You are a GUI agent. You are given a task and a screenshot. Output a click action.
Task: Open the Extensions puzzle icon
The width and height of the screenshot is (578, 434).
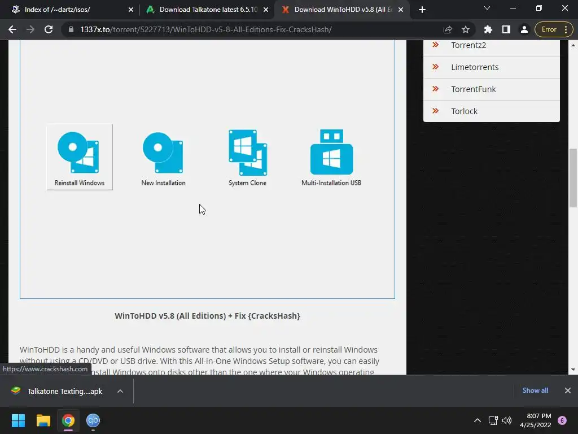pos(488,29)
